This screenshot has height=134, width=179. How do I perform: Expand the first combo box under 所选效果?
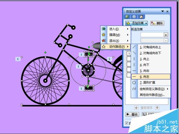coord(166,35)
